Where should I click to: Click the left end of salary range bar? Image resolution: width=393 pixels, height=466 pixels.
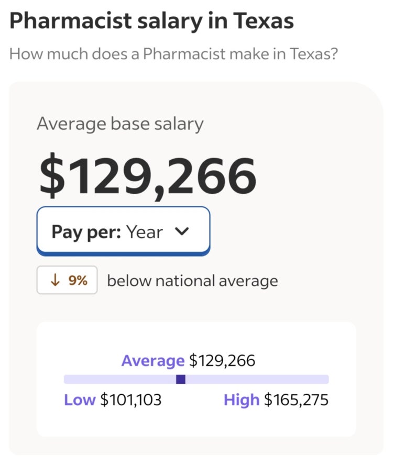(67, 379)
